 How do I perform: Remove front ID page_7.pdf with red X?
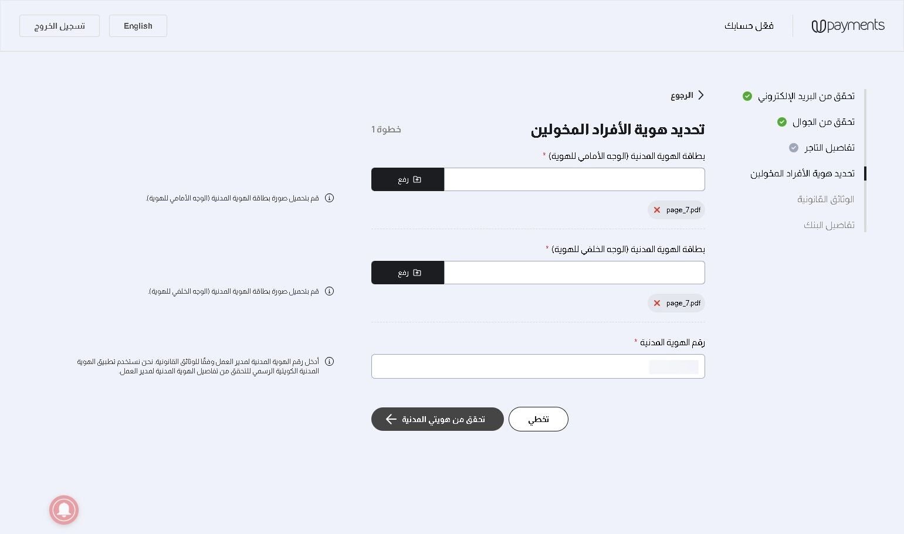(657, 210)
